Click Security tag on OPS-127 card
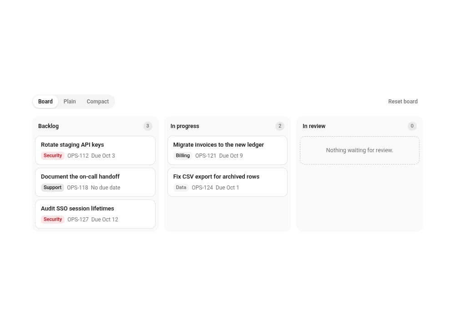Image resolution: width=455 pixels, height=328 pixels. click(x=53, y=219)
